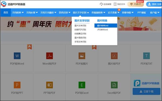This screenshot has height=101, width=162.
Task: Click the 开通VIP button
Action: [x=136, y=4]
